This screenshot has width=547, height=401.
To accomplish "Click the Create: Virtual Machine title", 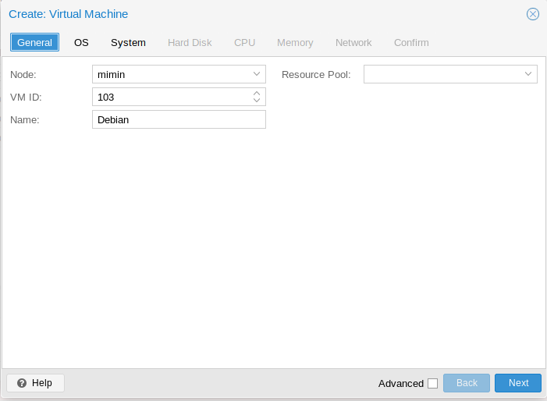I will pos(69,14).
